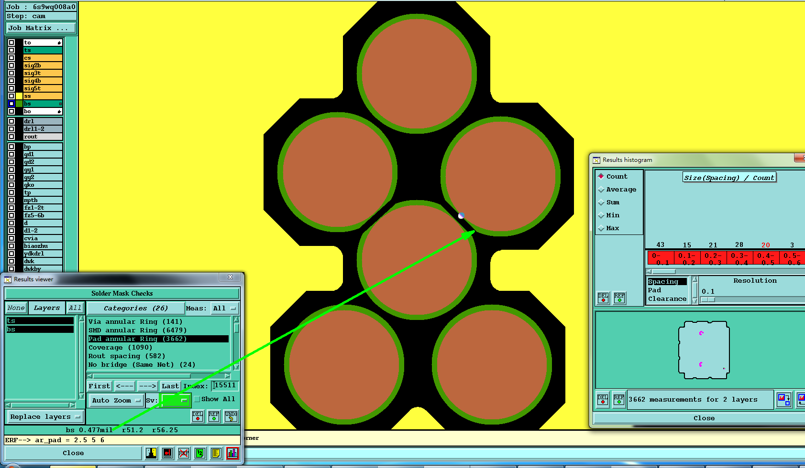805x468 pixels.
Task: Select None layers tab
Action: tap(16, 308)
